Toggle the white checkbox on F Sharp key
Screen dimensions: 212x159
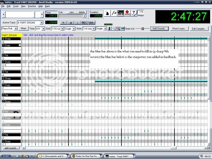[20, 45]
